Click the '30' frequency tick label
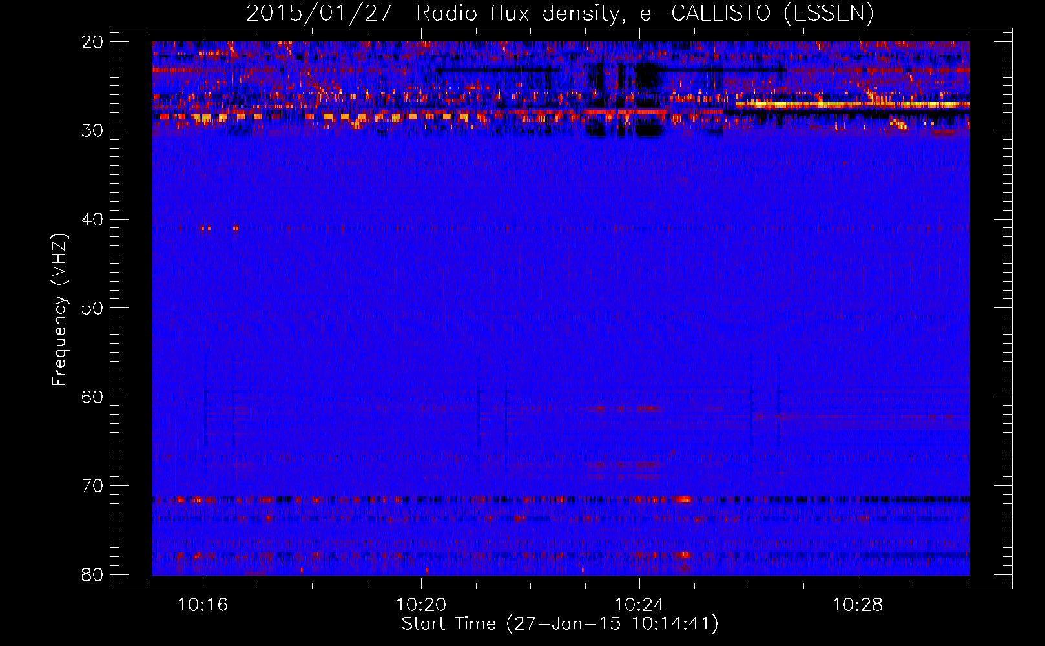The height and width of the screenshot is (646, 1045). coord(92,130)
